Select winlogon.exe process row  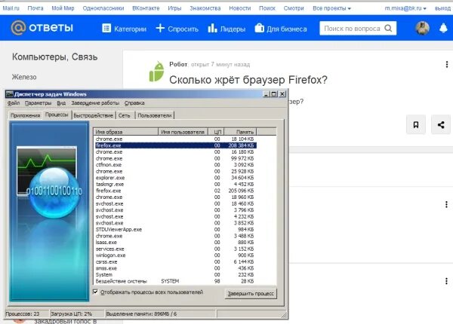(x=176, y=255)
